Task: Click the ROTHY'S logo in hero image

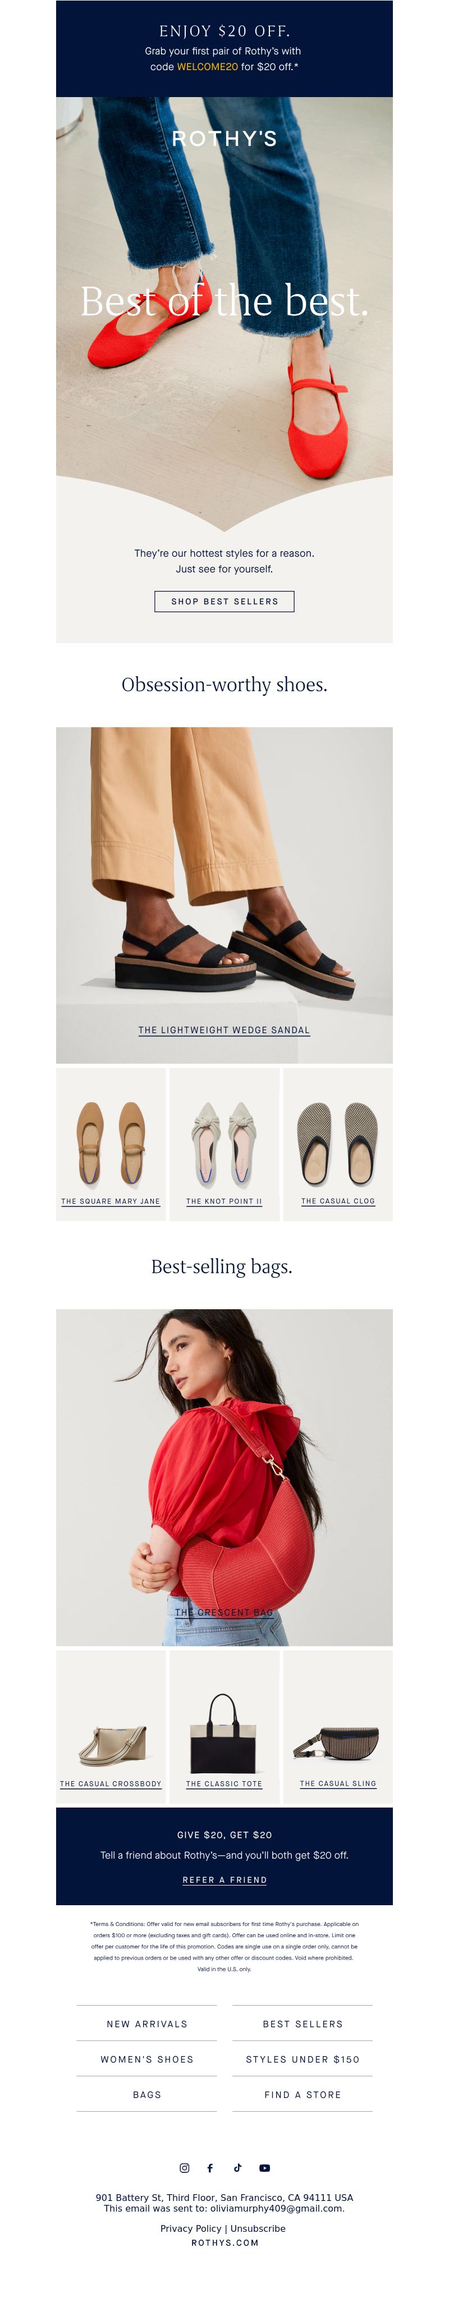Action: click(224, 139)
